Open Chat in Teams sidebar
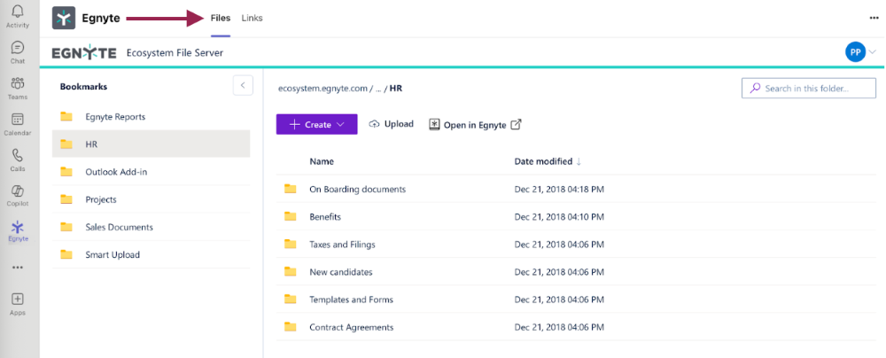This screenshot has height=358, width=886. [18, 52]
